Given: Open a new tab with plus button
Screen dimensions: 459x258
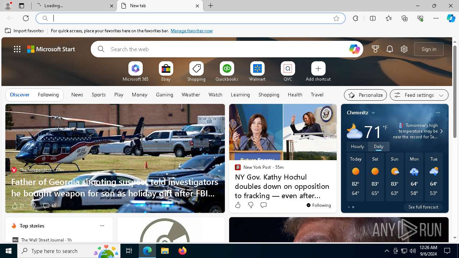Looking at the screenshot, I should (211, 6).
